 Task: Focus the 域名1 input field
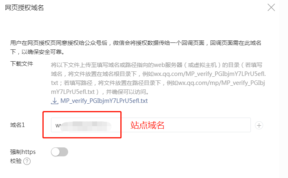pos(151,125)
